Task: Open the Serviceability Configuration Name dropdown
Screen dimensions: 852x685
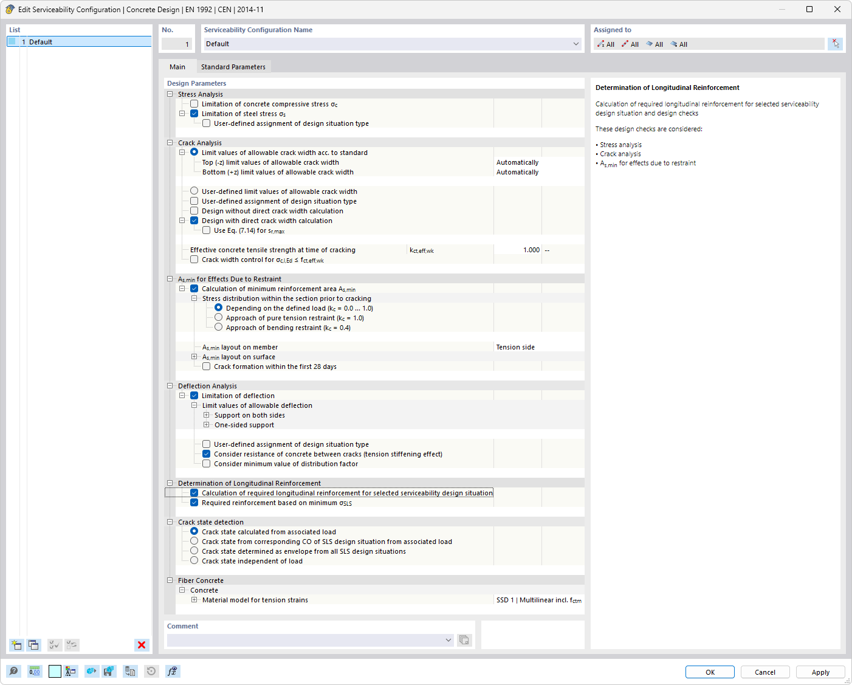Action: (575, 44)
